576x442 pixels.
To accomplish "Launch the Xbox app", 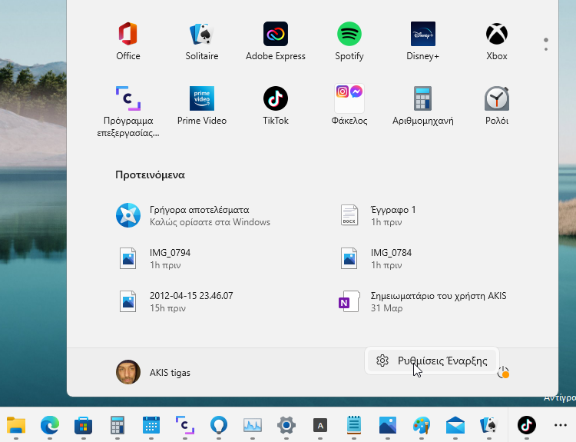I will pos(497,42).
